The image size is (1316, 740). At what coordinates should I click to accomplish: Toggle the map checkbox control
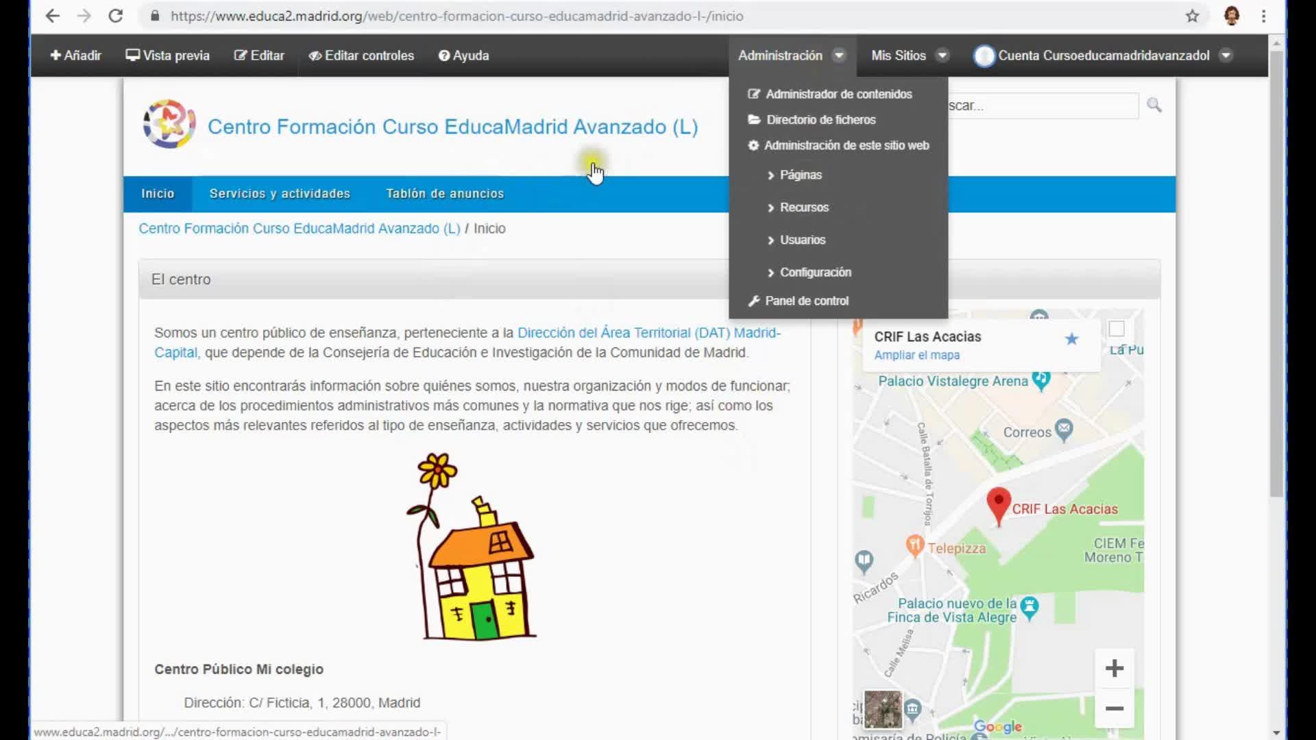coord(1117,329)
